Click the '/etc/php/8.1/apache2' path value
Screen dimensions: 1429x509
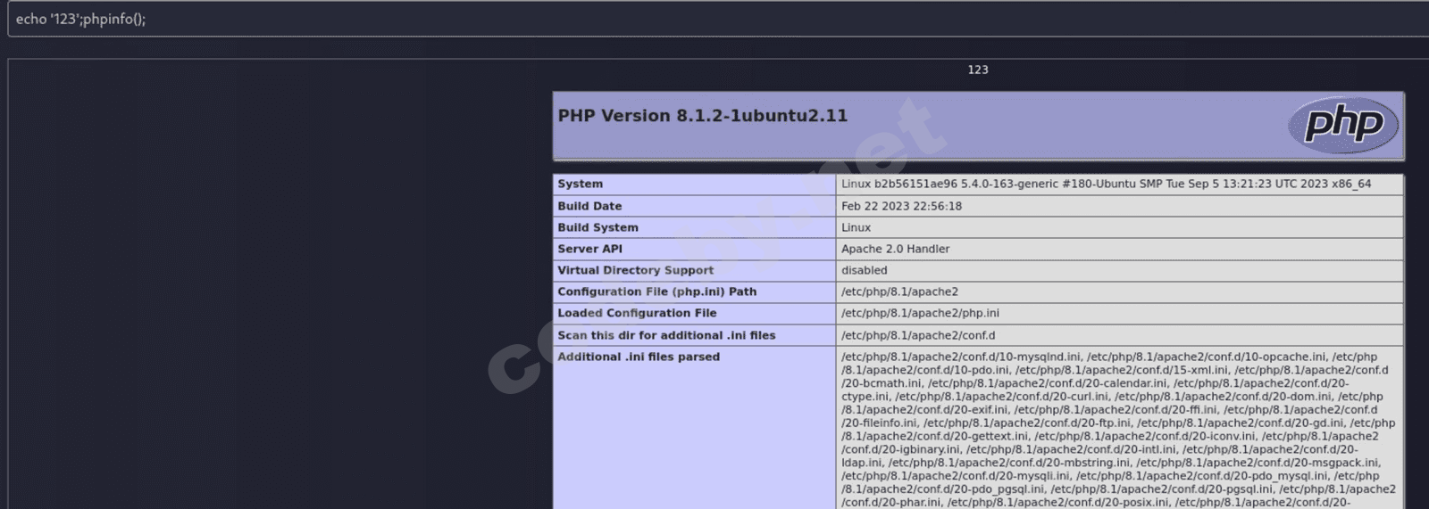pyautogui.click(x=899, y=291)
